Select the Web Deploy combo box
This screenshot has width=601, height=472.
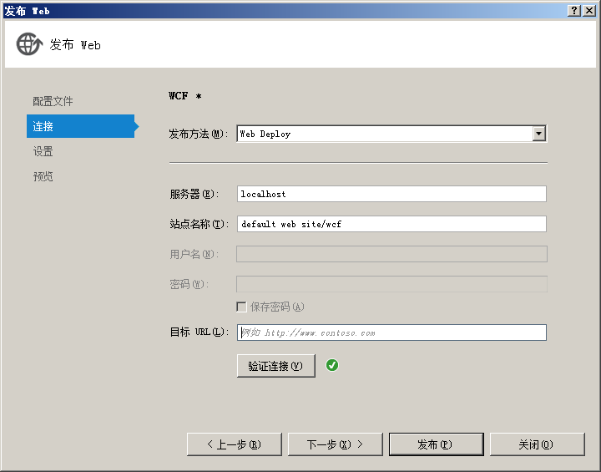click(x=384, y=134)
